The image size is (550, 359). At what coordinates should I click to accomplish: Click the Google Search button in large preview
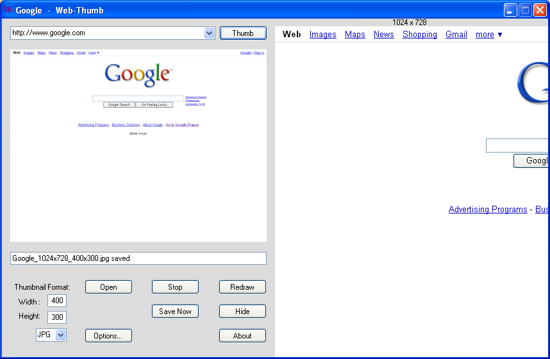531,161
